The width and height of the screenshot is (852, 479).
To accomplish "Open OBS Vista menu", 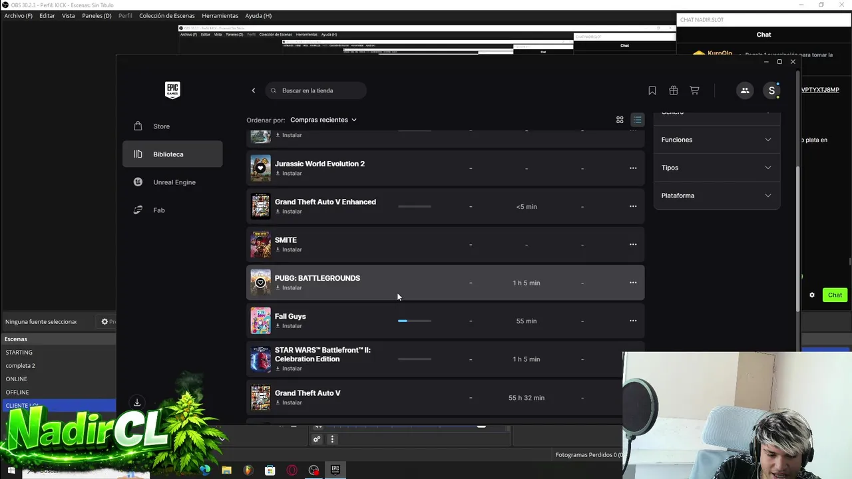I will click(x=69, y=15).
